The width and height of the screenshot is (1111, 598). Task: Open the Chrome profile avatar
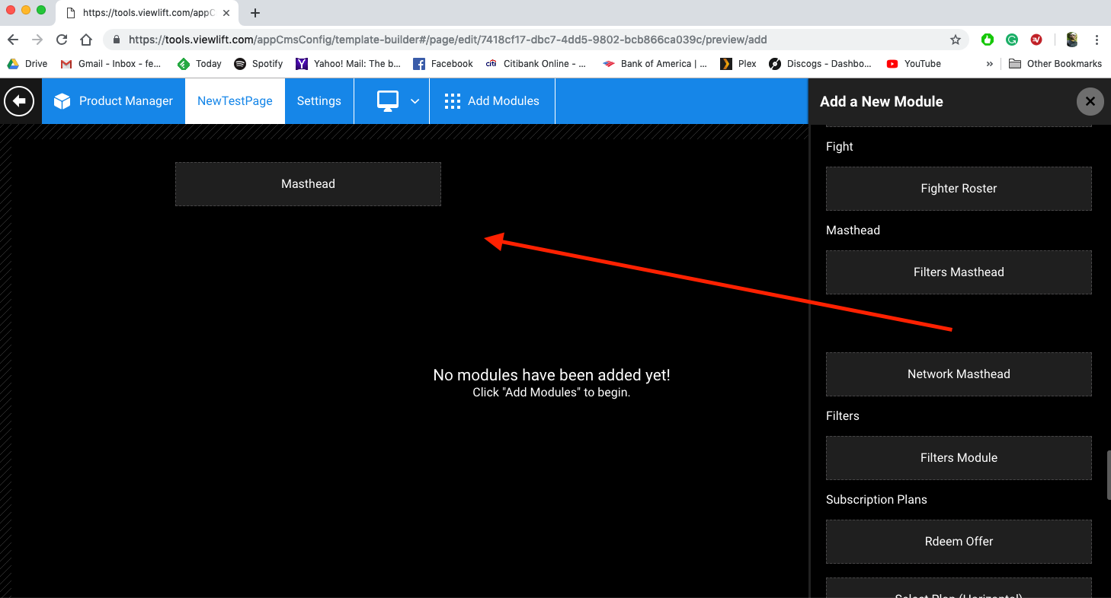point(1072,40)
